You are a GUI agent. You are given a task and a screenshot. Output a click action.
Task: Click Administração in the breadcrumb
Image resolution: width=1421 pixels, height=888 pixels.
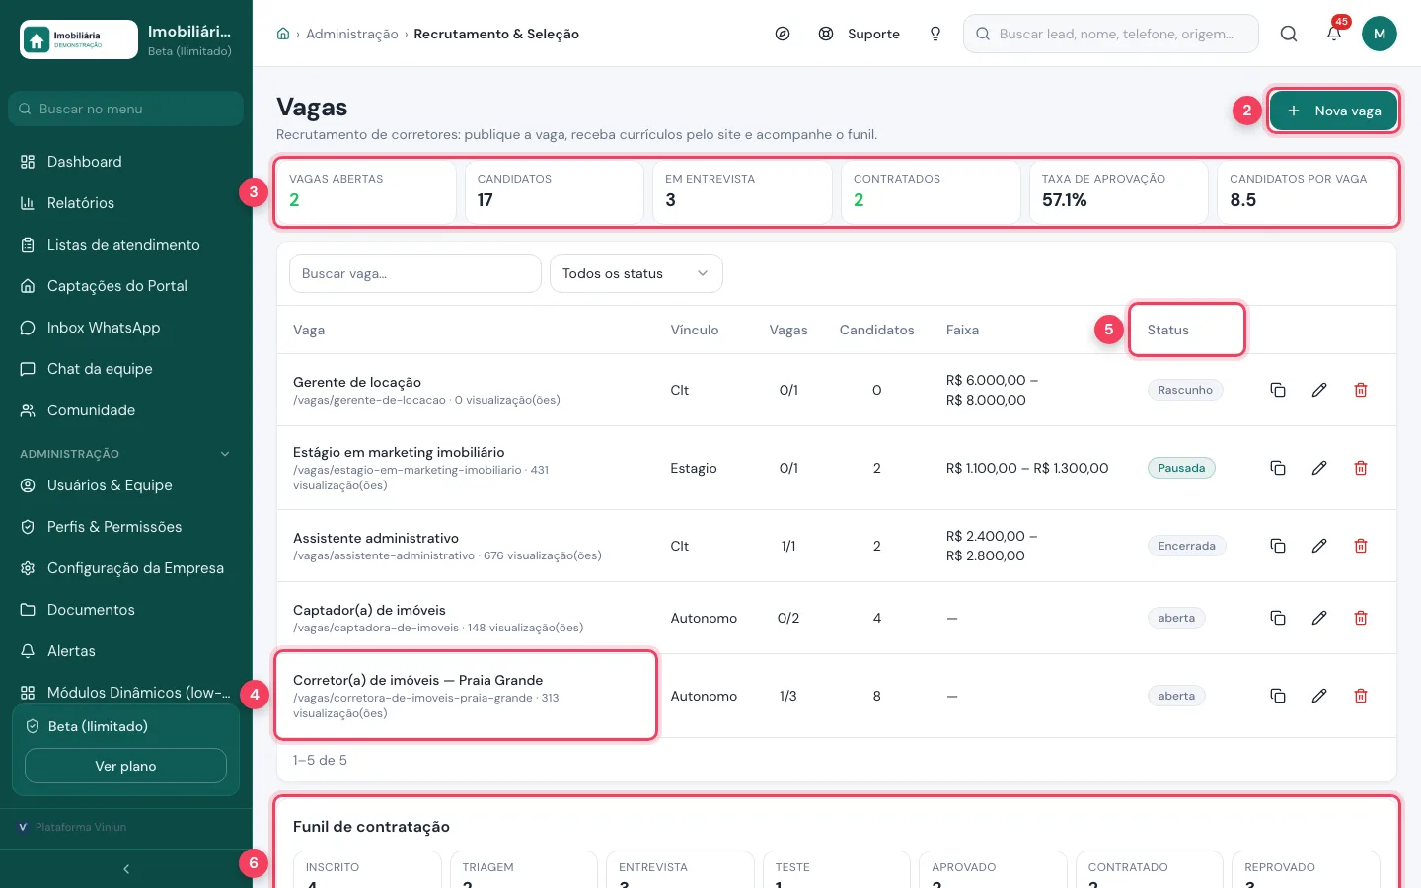pyautogui.click(x=352, y=34)
